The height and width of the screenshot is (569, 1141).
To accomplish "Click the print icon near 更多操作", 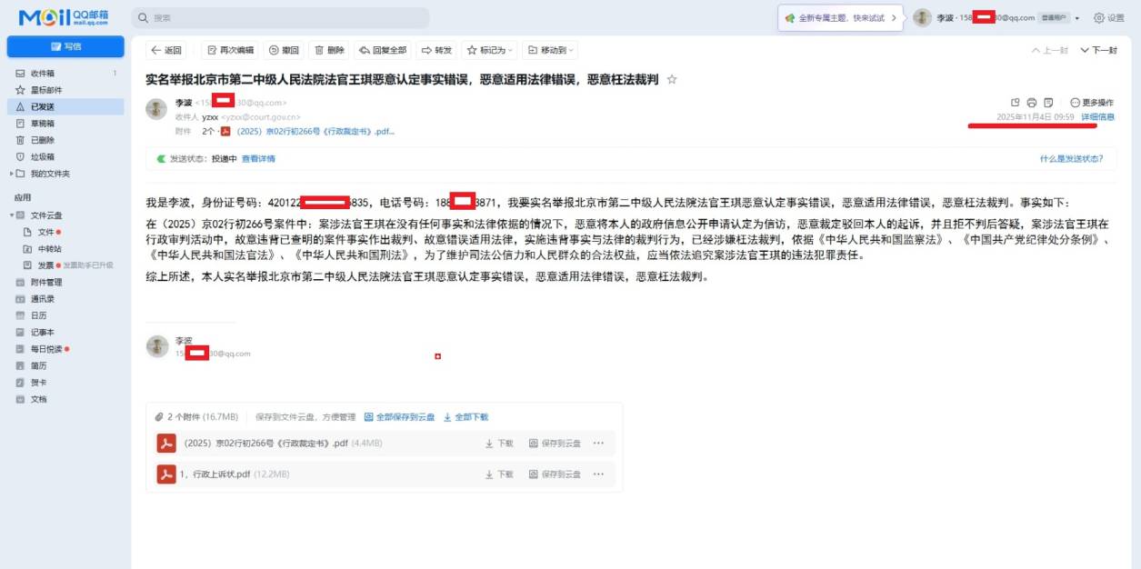I will pos(1031,102).
